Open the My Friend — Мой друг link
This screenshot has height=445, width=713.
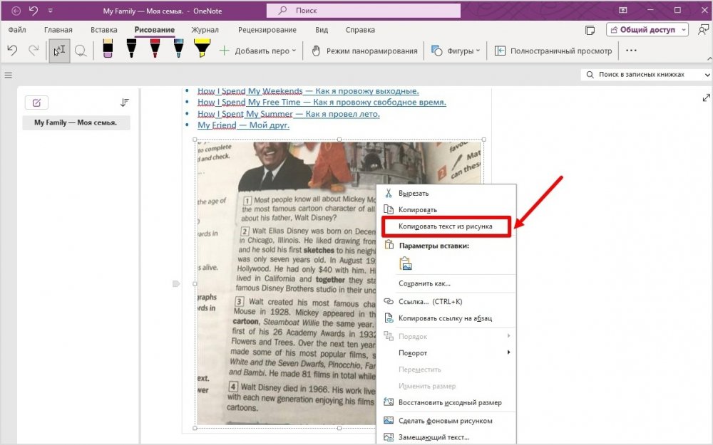[243, 125]
